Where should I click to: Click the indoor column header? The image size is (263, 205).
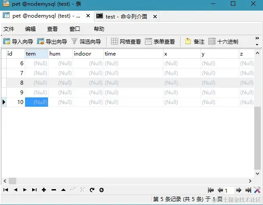(88, 54)
